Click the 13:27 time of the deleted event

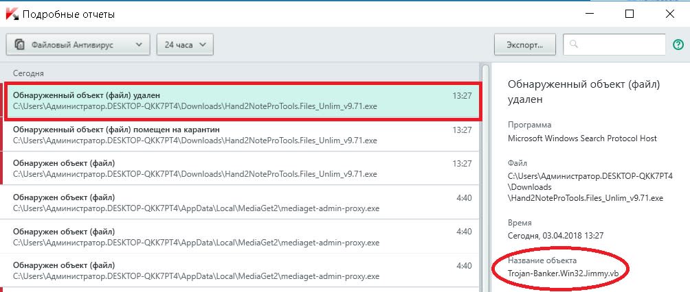[x=462, y=96]
